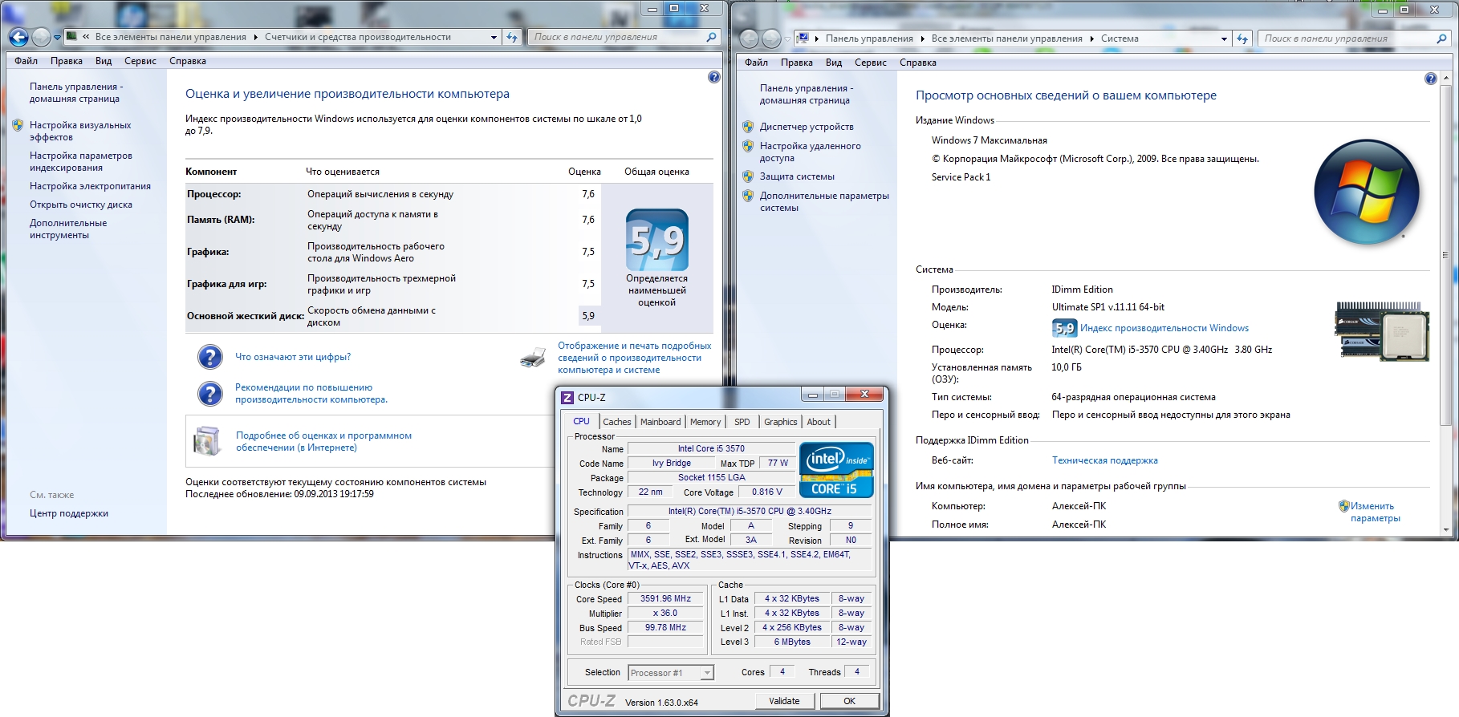This screenshot has height=717, width=1459.
Task: Click software box icon beside 'Подробнее об оценках'
Action: tap(207, 441)
